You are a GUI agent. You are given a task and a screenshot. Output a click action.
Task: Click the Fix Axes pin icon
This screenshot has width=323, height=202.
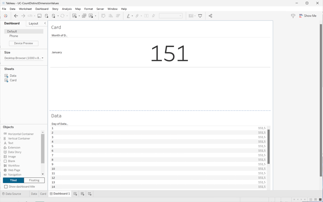153,16
